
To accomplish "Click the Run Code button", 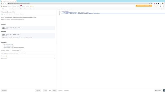I will [158, 90].
